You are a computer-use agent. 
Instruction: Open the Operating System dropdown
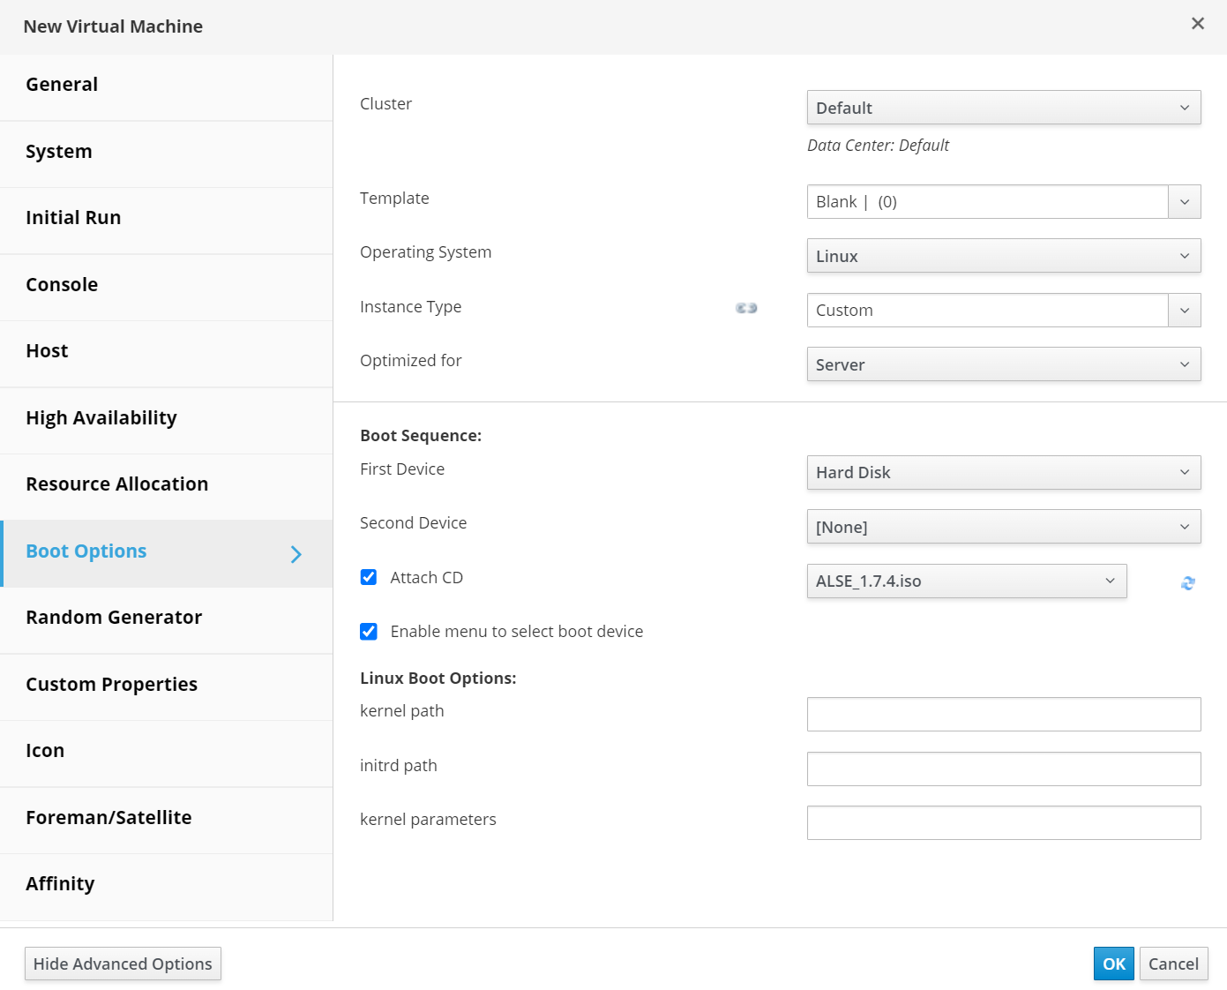pos(1003,256)
